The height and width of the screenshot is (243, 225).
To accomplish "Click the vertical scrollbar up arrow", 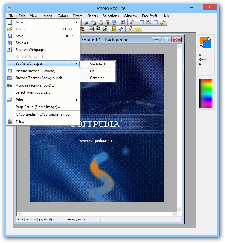I will coord(179,46).
